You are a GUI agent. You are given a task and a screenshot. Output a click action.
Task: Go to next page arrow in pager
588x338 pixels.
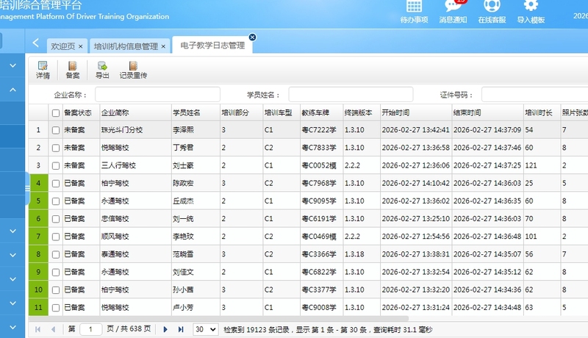(166, 330)
